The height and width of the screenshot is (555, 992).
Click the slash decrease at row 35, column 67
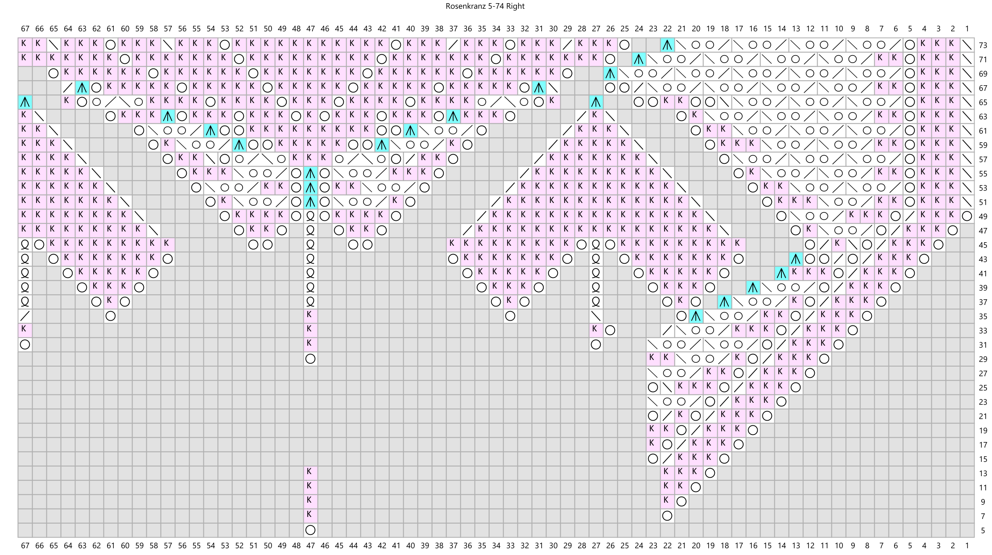click(x=25, y=316)
